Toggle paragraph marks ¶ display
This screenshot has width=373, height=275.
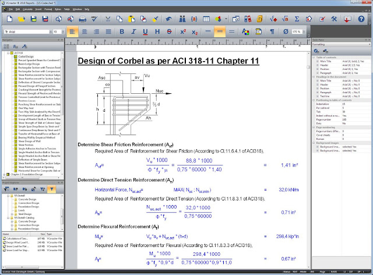point(272,31)
